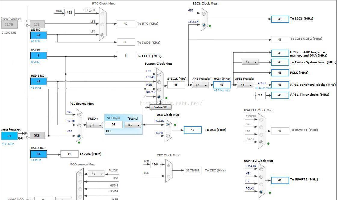Select PLLCLK in the System Clock Mux

[159, 97]
